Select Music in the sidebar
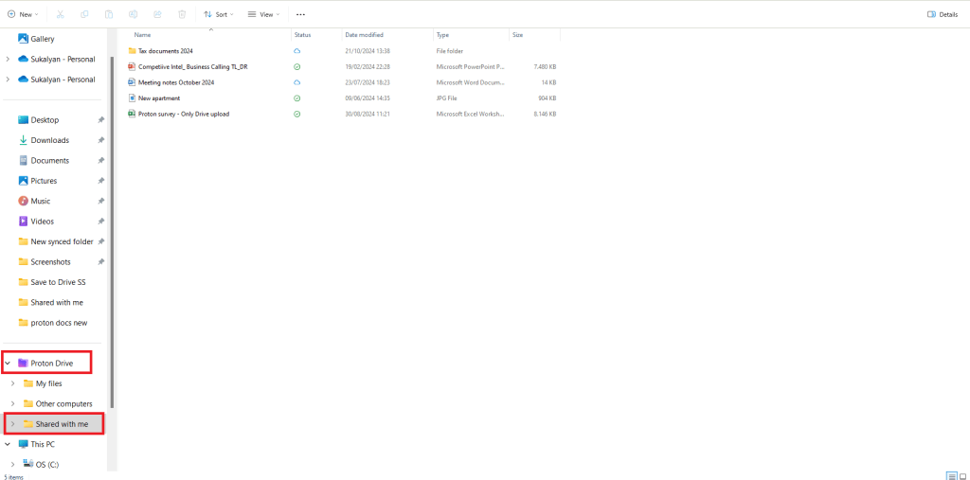Viewport: 970px width, 480px height. coord(40,201)
